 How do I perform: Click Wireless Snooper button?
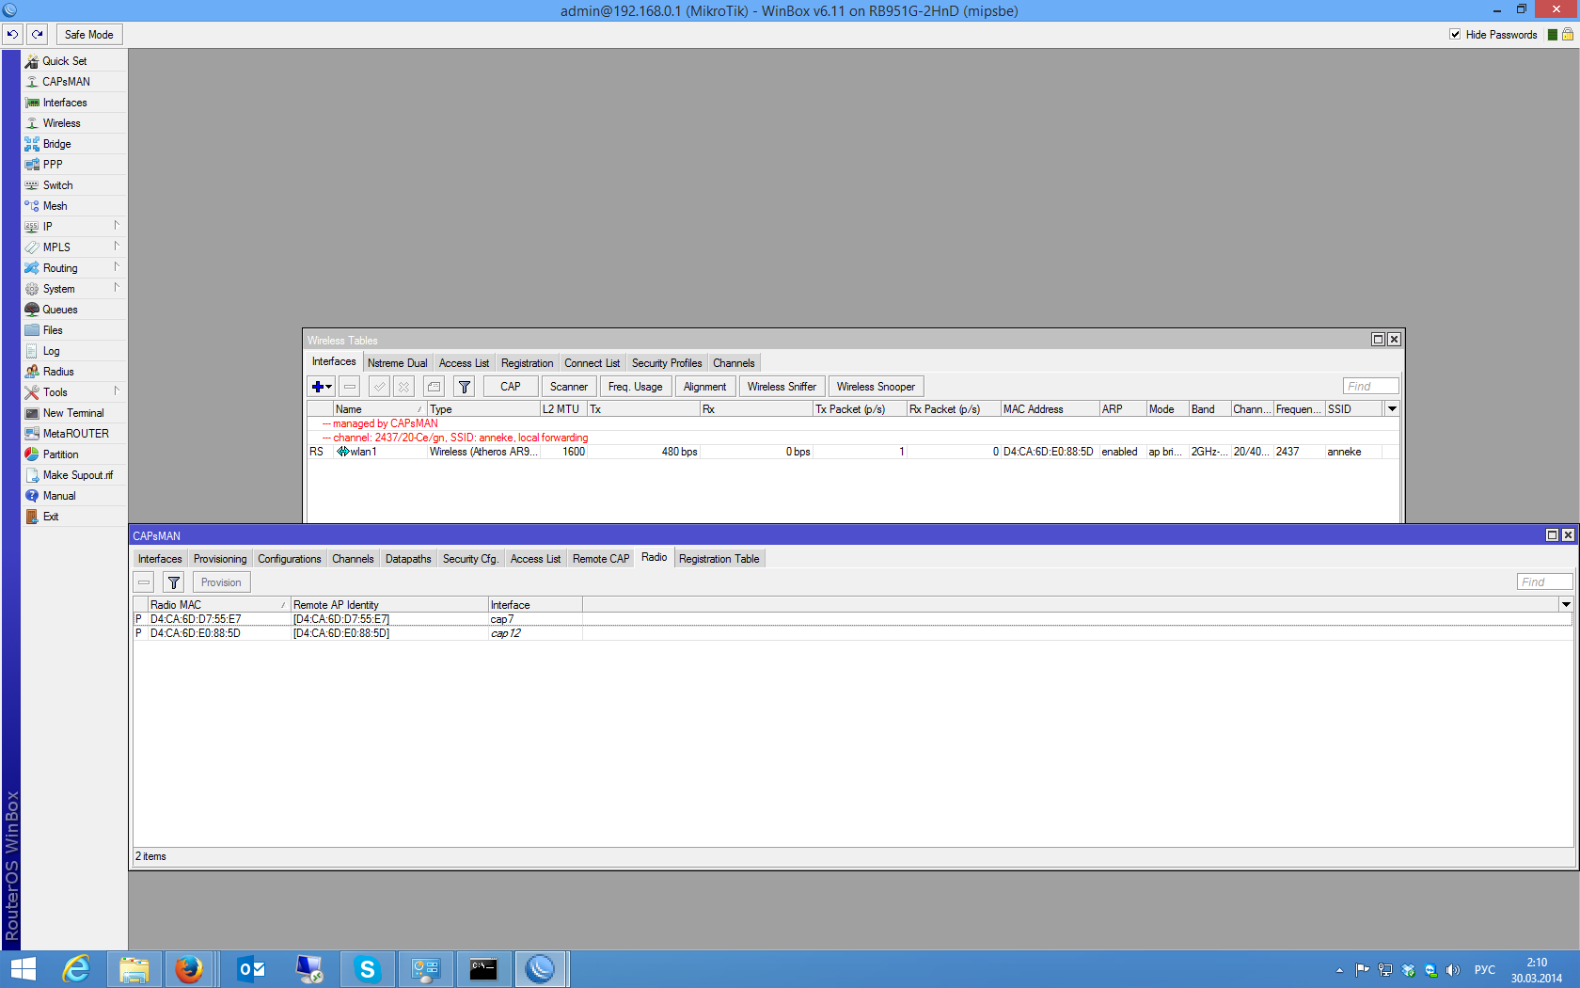[877, 387]
